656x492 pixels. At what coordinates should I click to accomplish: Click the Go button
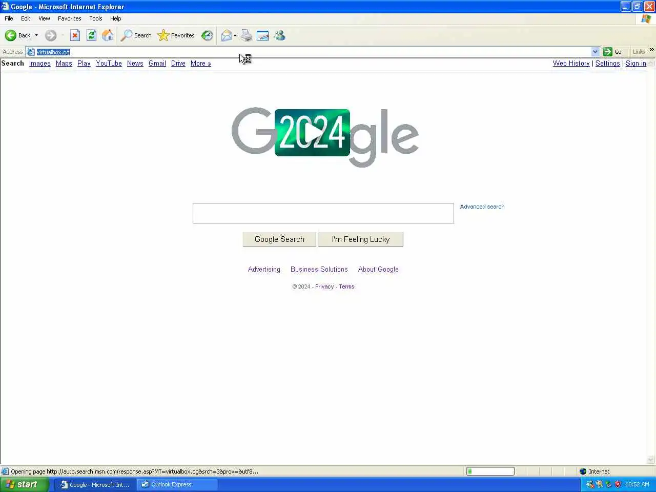coord(613,52)
